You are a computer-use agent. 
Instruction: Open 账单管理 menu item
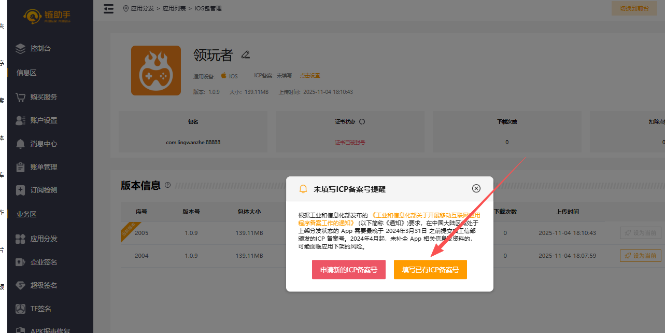coord(44,167)
